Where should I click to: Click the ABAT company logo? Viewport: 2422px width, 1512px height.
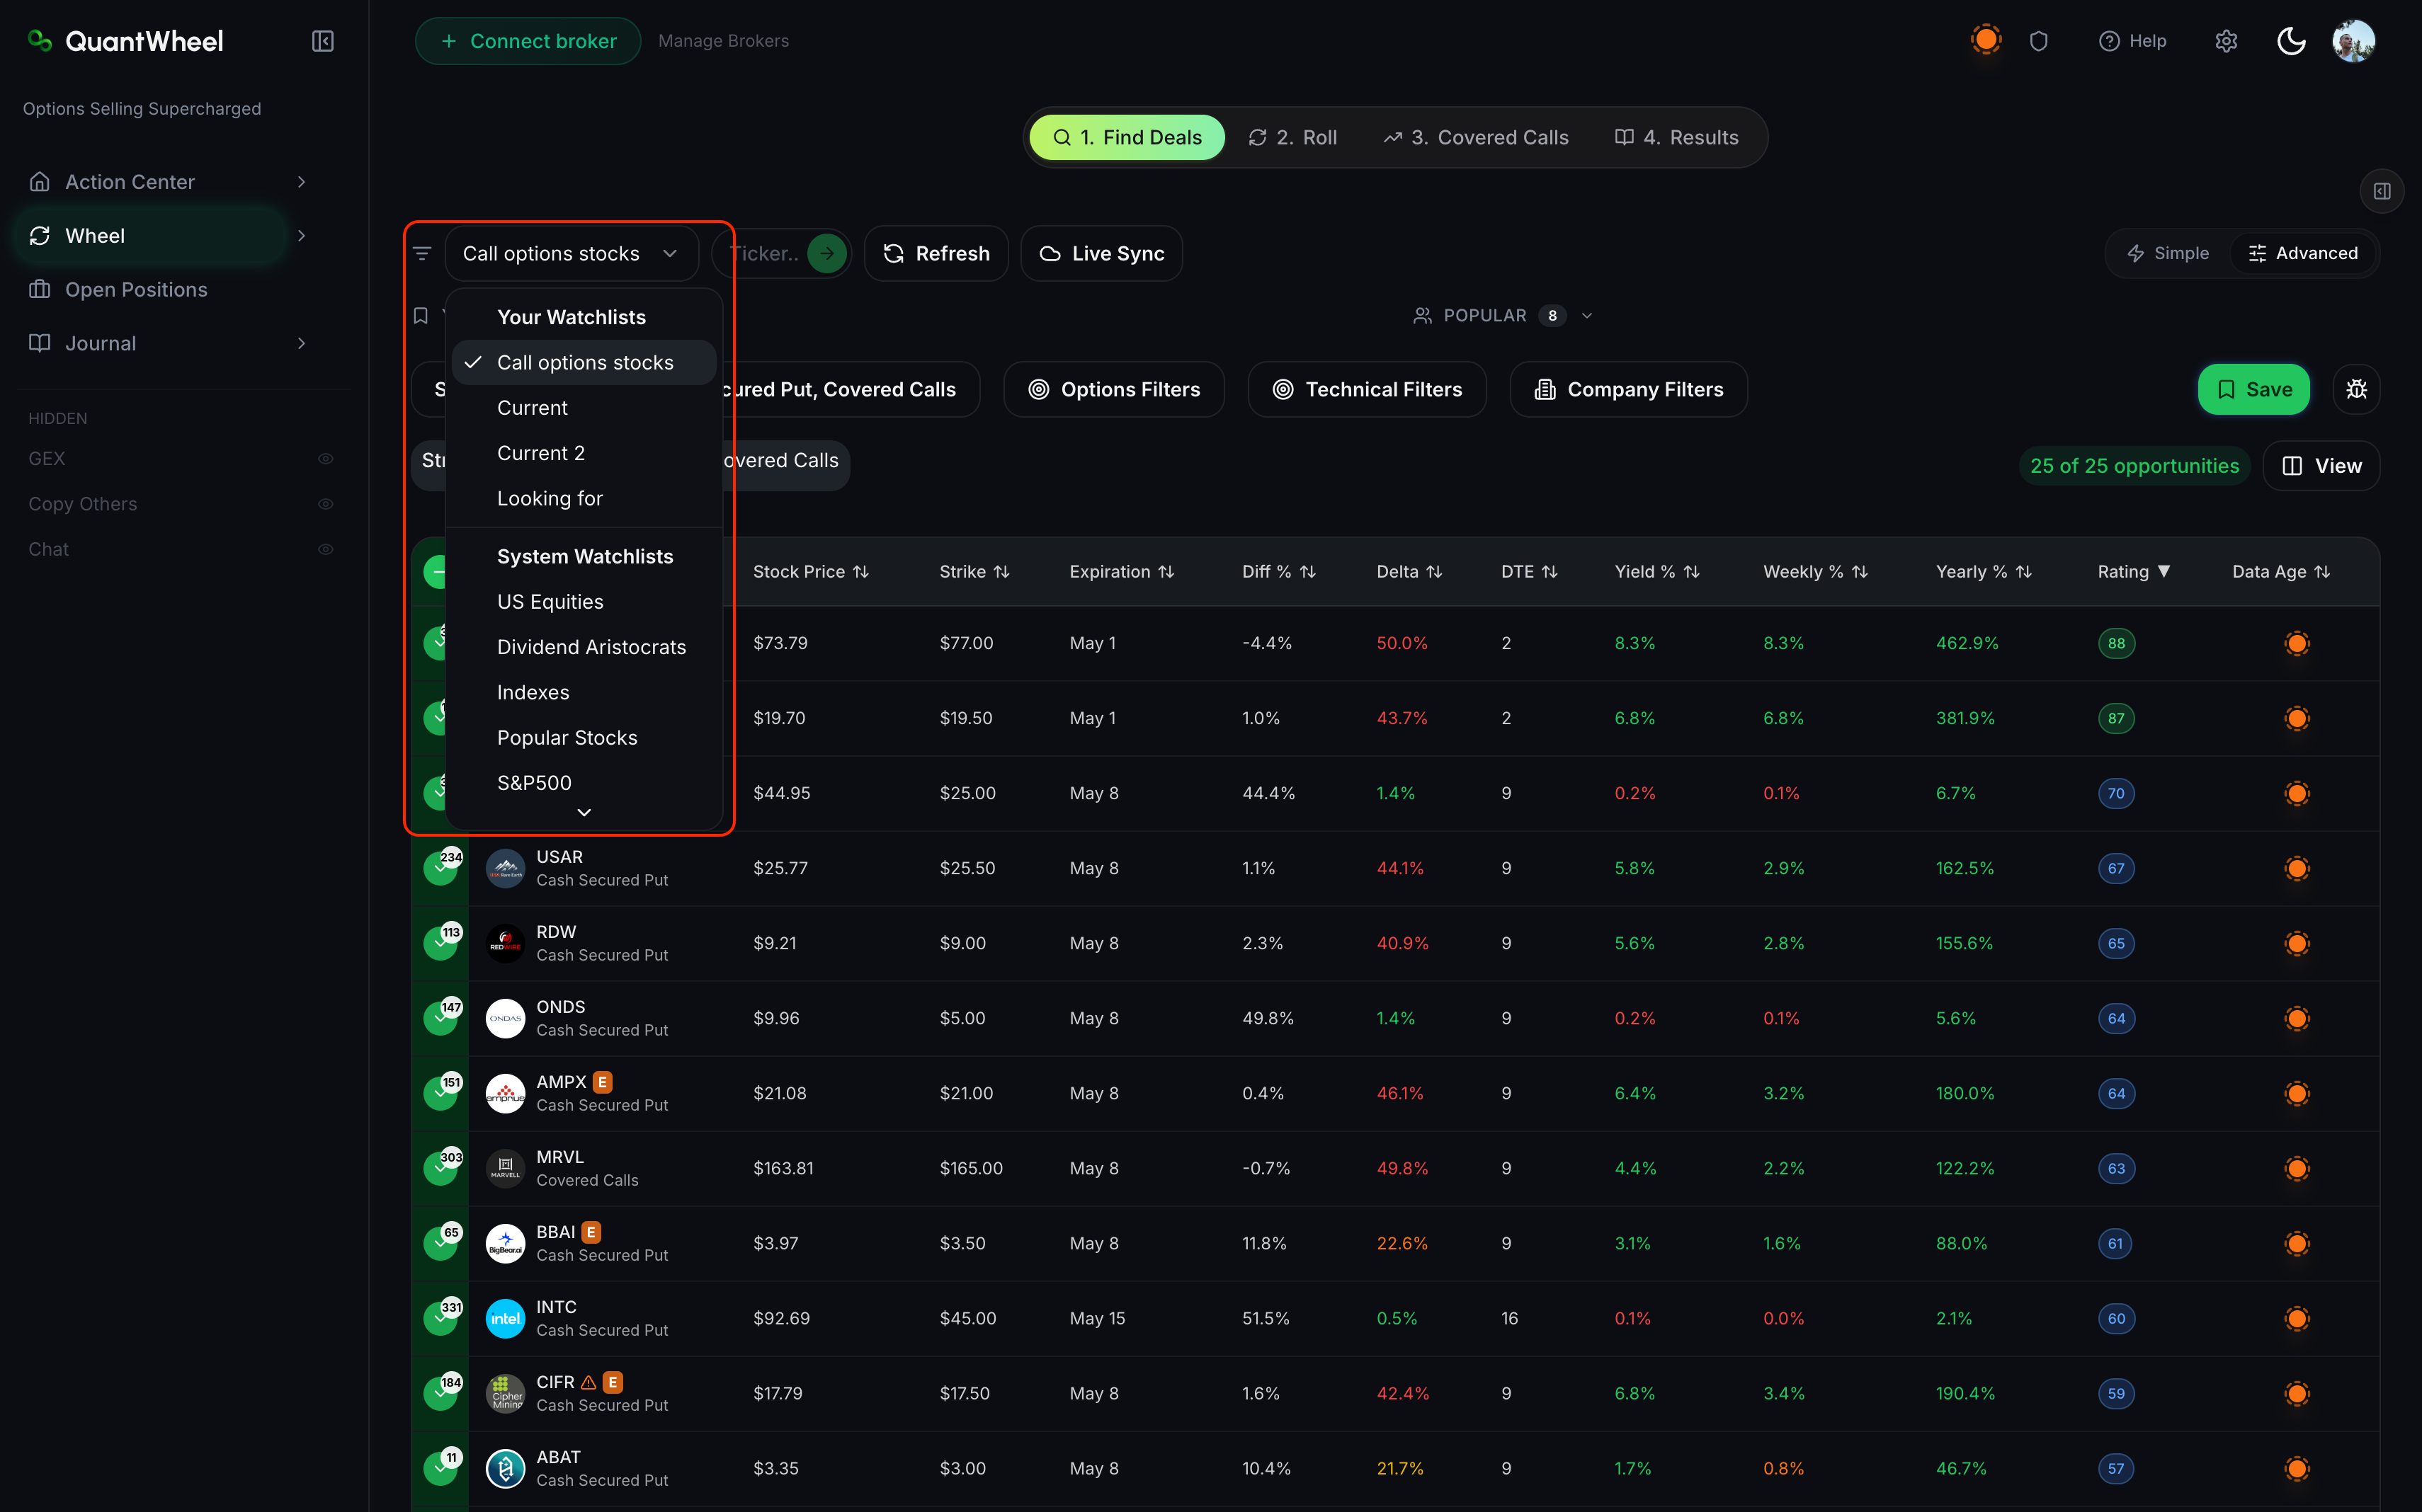(505, 1468)
